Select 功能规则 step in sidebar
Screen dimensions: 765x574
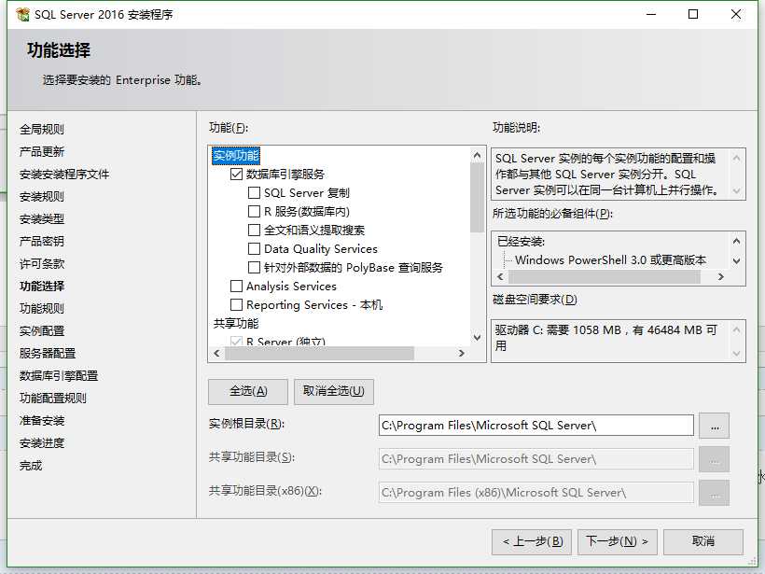click(x=42, y=309)
